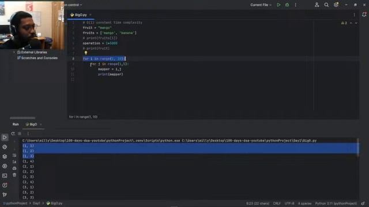Open the Services tool window icon
369x207 pixels.
click(5, 166)
